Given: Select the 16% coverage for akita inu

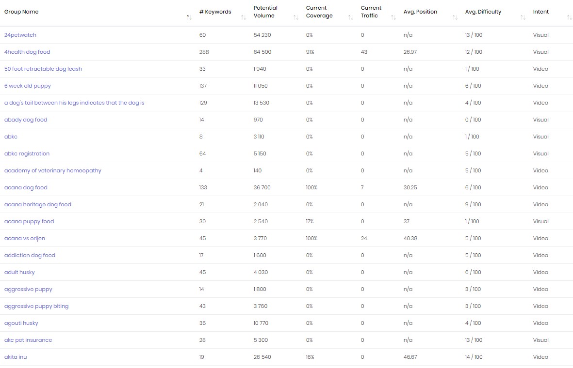Looking at the screenshot, I should click(x=310, y=357).
